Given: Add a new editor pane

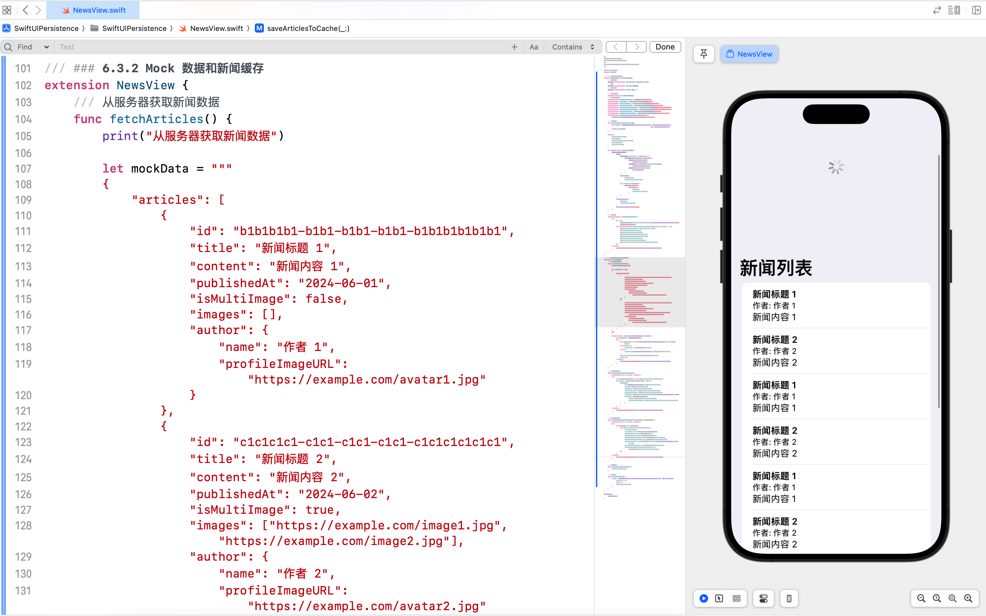Looking at the screenshot, I should tap(976, 10).
